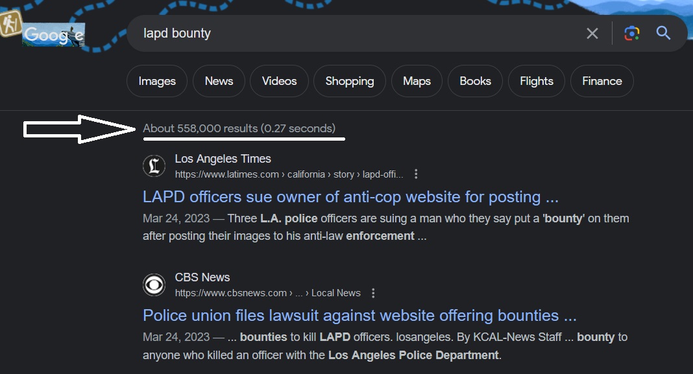The height and width of the screenshot is (374, 693).
Task: Click the Los Angeles Times favicon
Action: [154, 166]
